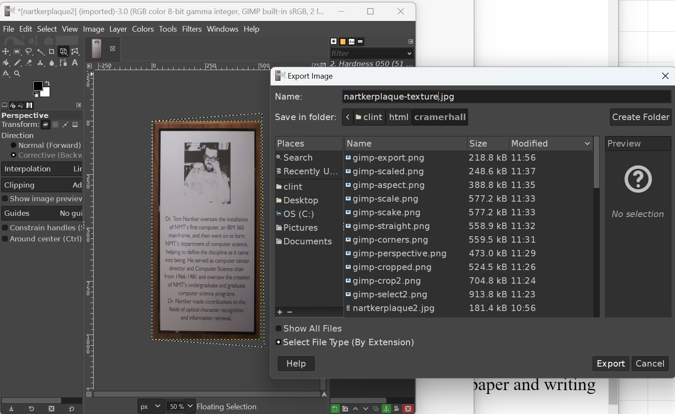Open the Filters menu
This screenshot has width=675, height=414.
pos(192,29)
